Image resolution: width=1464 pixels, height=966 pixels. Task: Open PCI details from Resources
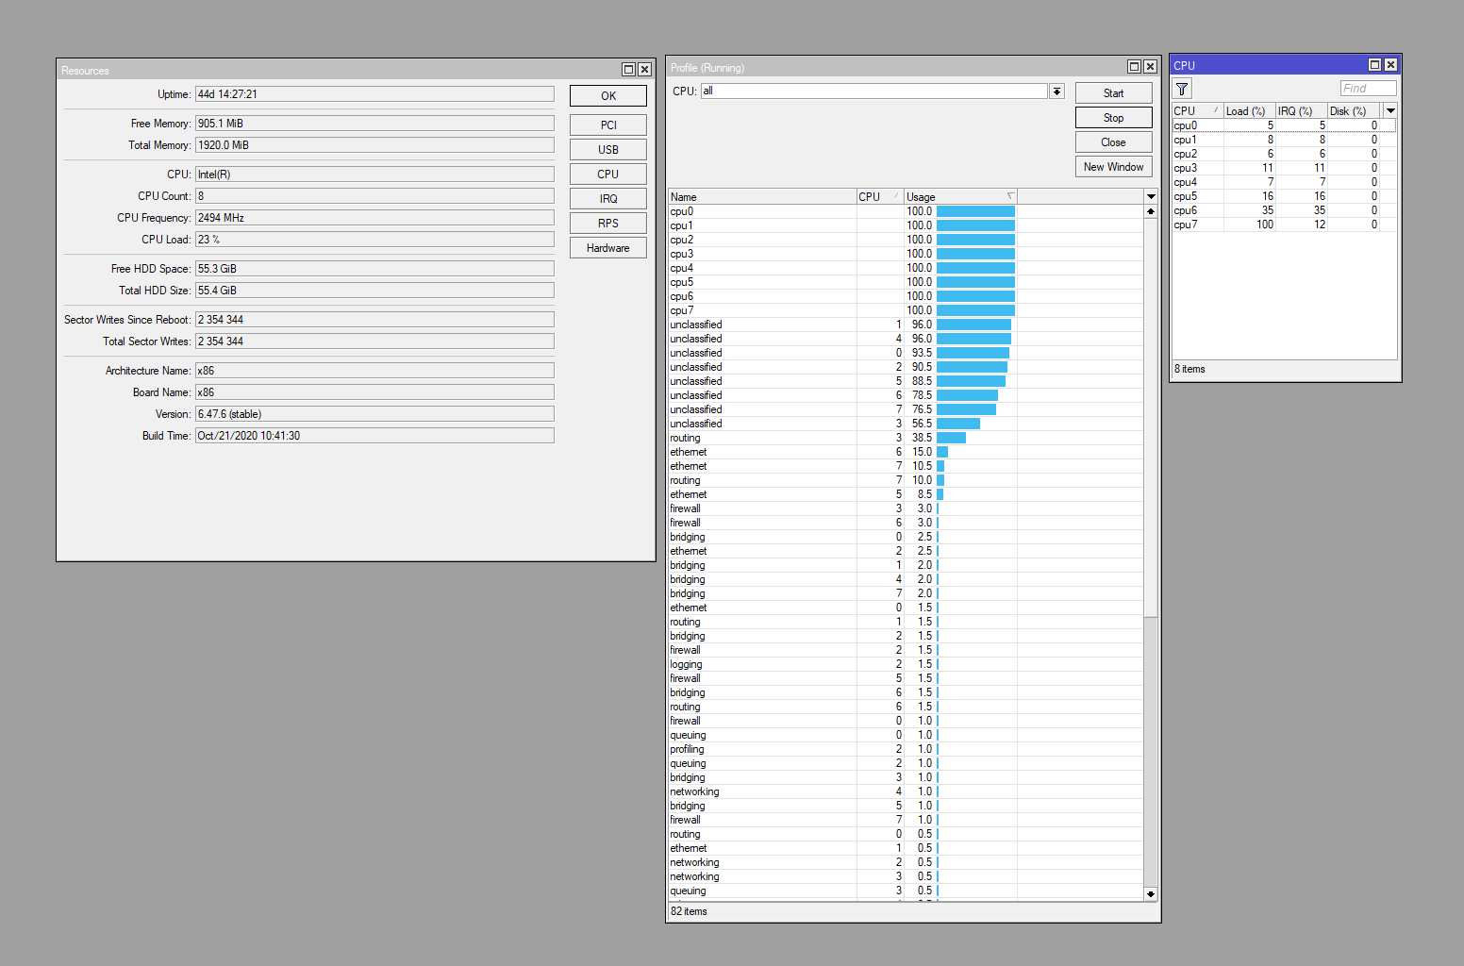[x=608, y=125]
